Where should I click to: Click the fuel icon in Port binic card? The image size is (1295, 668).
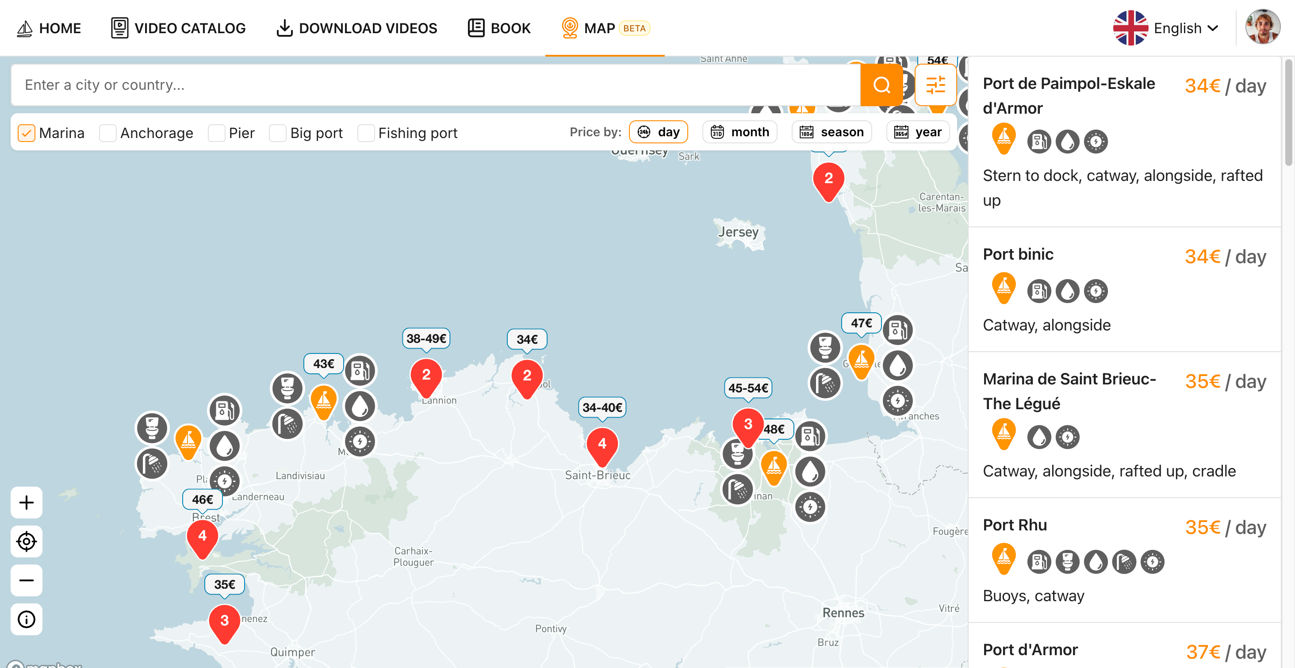pyautogui.click(x=1038, y=291)
